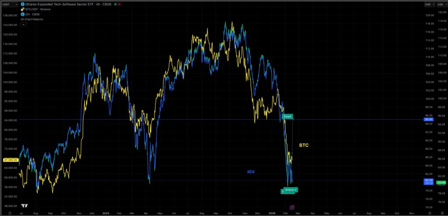This screenshot has width=448, height=216.
Task: Click the yellow 67,392.05 price label
Action: click(11, 160)
